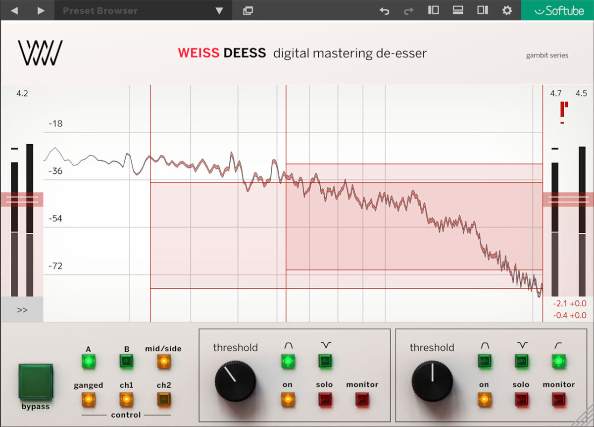Undo the last change
This screenshot has width=594, height=427.
[384, 10]
